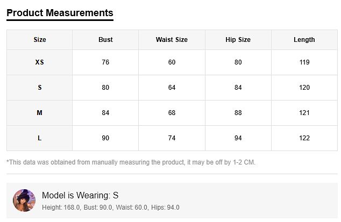
Task: Select the M size row label
Action: pyautogui.click(x=40, y=113)
